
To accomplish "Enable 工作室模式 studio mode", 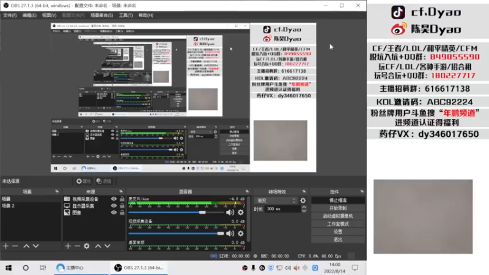I will point(338,224).
